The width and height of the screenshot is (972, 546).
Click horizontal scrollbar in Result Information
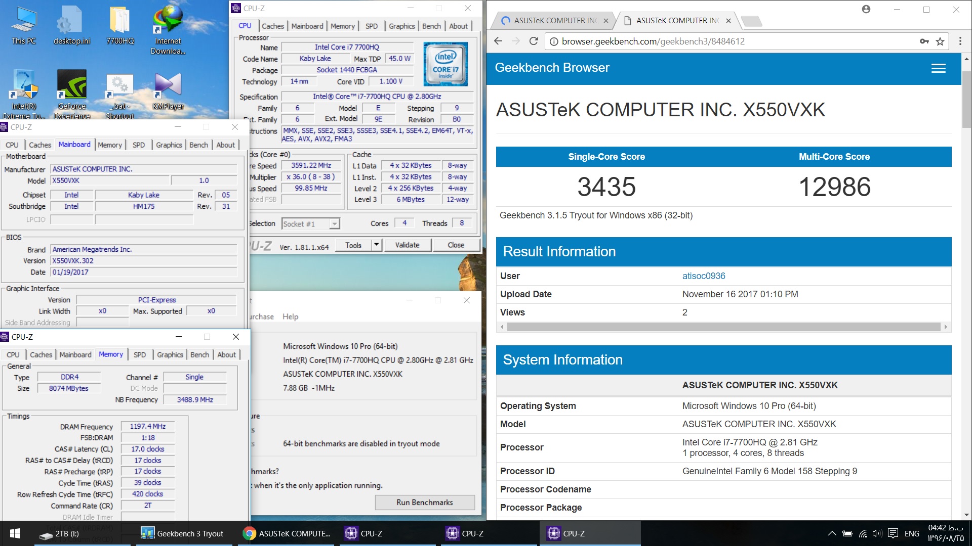[x=724, y=327]
